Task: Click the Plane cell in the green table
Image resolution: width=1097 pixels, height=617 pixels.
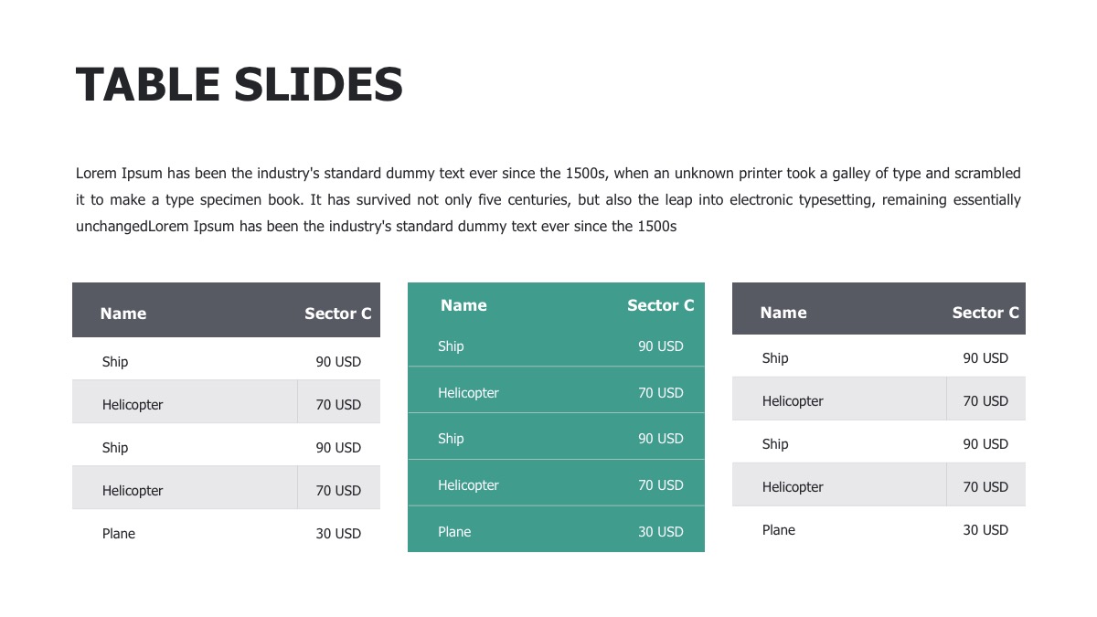Action: (x=454, y=532)
